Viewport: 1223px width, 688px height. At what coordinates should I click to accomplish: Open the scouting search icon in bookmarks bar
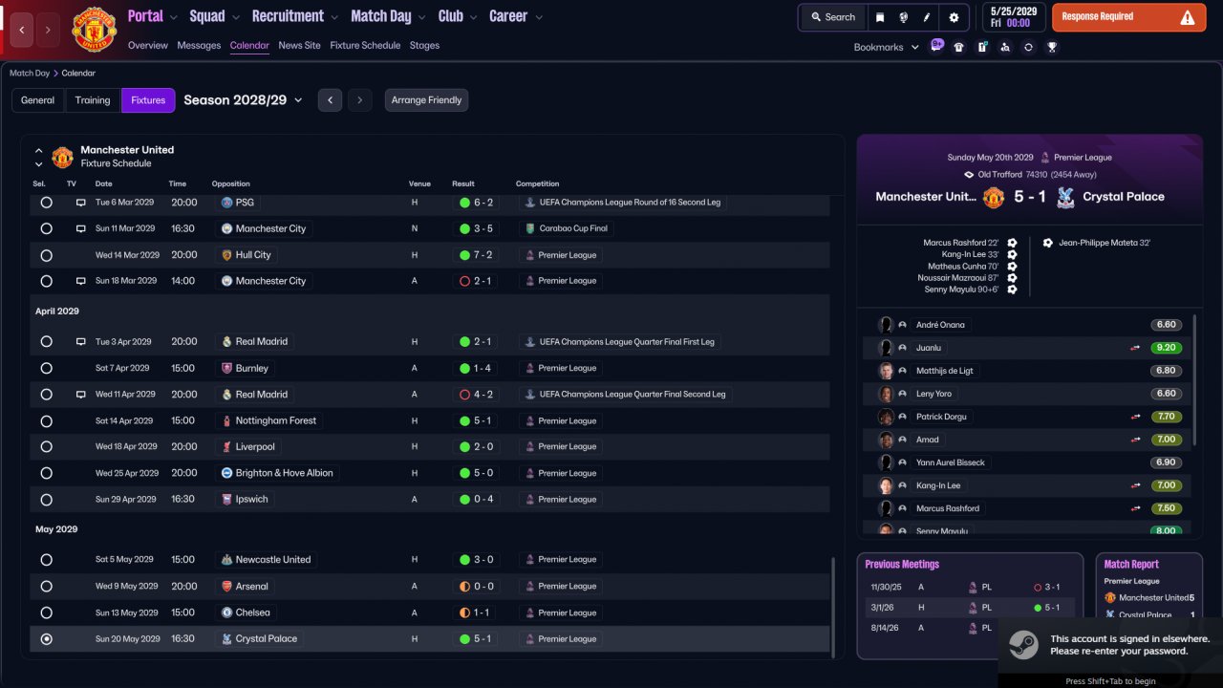pyautogui.click(x=1005, y=47)
